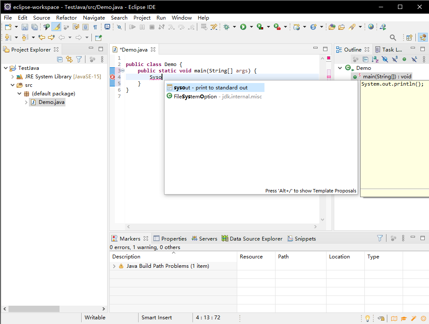
Task: Click the magnifier Quick Access search icon
Action: tap(393, 37)
